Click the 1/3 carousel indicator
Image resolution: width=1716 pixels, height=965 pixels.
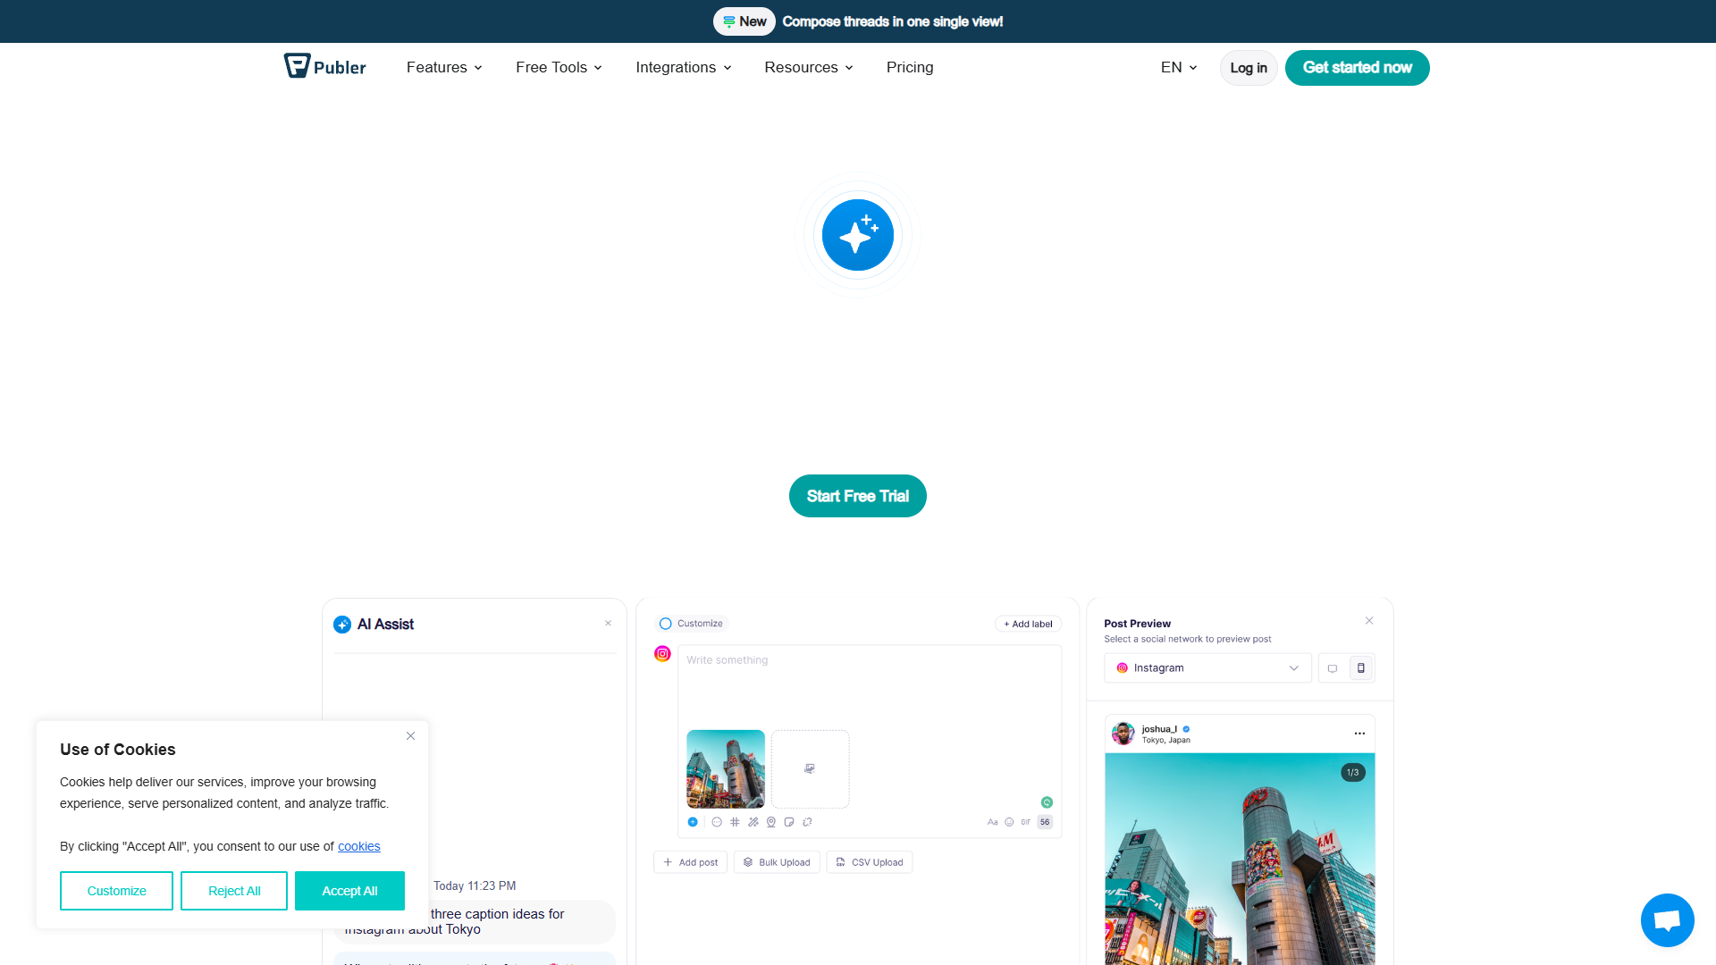[1353, 772]
